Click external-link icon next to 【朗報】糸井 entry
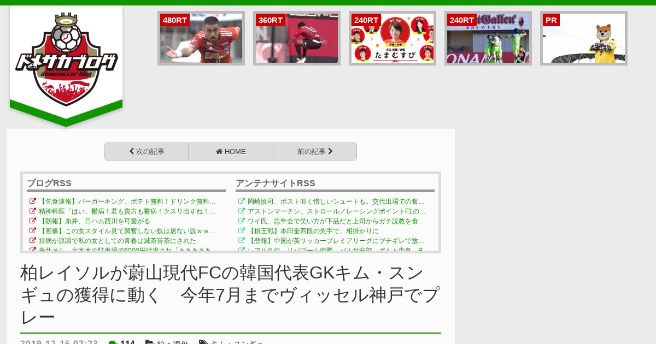 pos(33,221)
